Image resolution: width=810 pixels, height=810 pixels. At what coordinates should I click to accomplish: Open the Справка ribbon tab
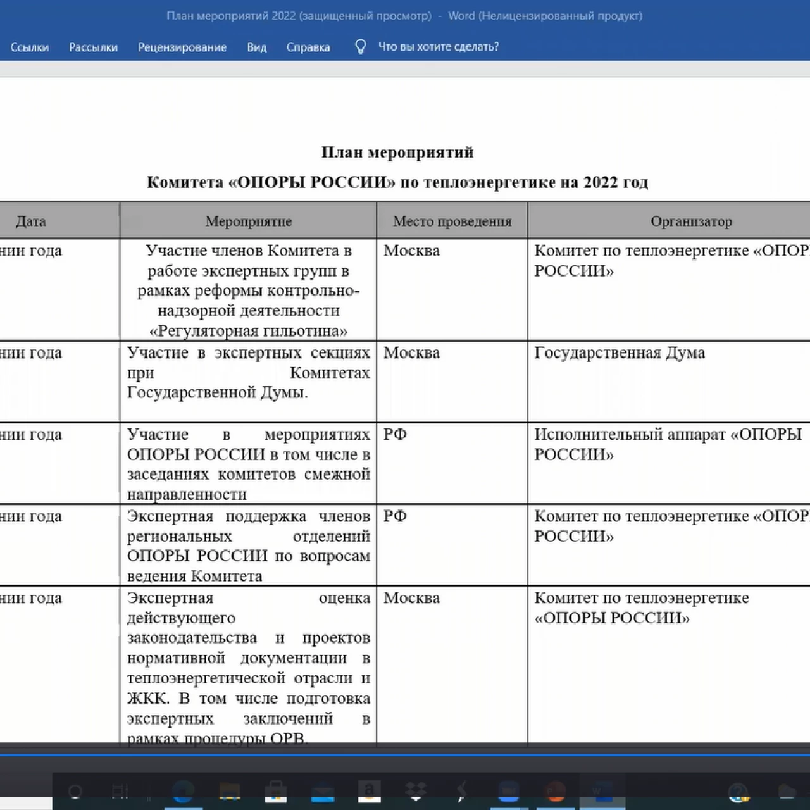[x=308, y=47]
